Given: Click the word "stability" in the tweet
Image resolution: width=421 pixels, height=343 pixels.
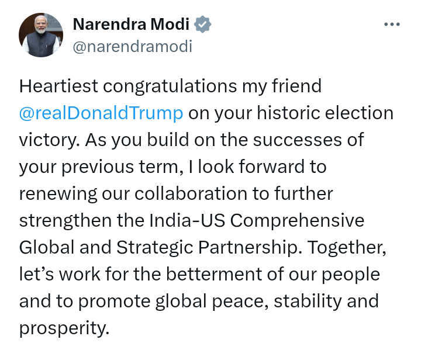Looking at the screenshot, I should pos(308,301).
